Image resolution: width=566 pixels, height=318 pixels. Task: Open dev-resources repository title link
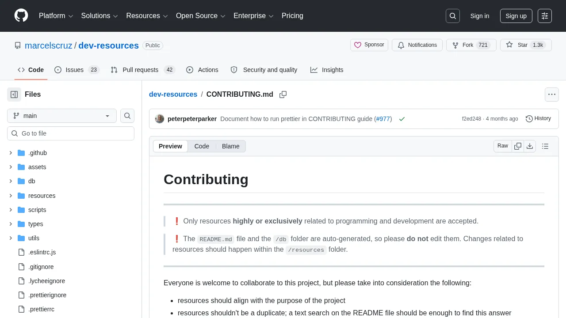coord(109,45)
